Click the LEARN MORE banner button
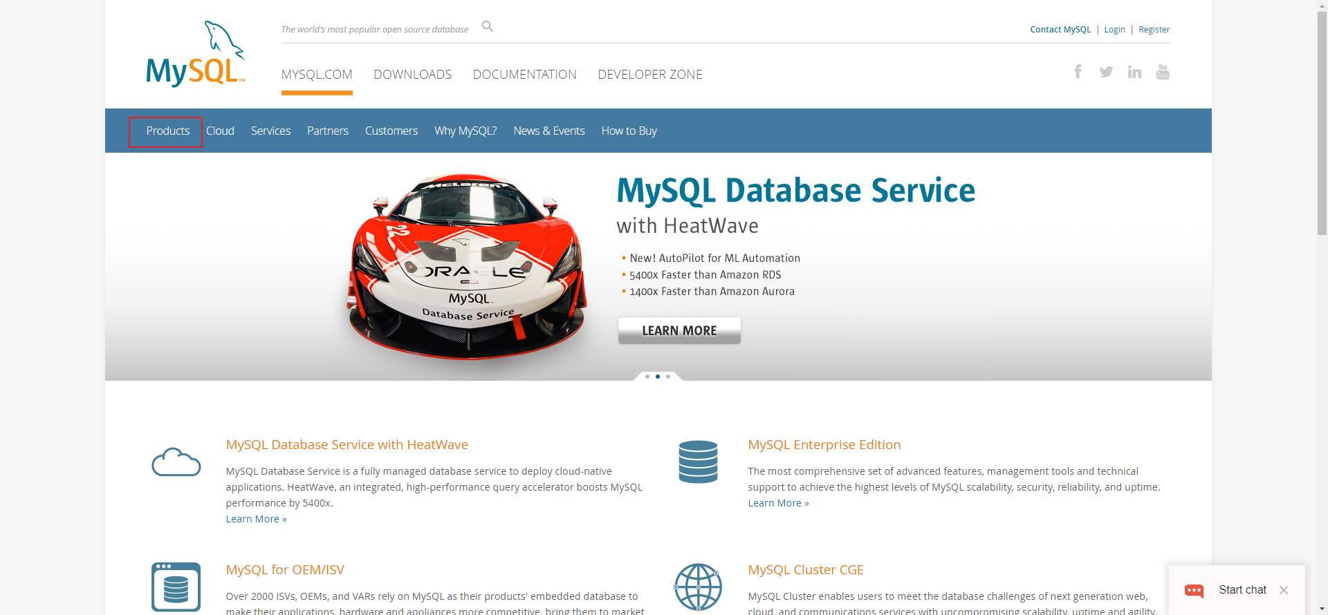 click(x=679, y=330)
